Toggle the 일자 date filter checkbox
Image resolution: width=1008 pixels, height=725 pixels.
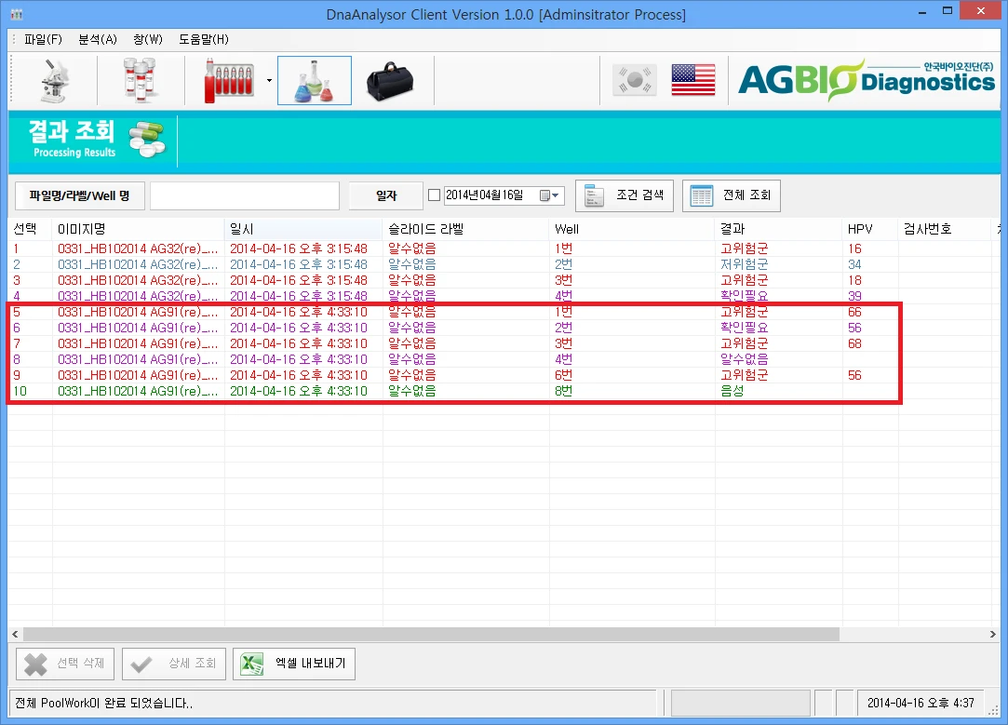point(435,195)
